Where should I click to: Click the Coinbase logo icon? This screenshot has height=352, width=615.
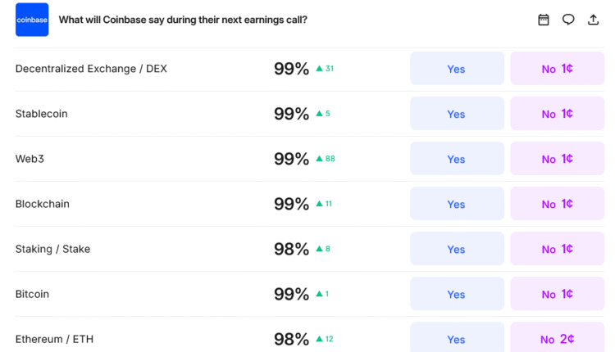pyautogui.click(x=32, y=20)
